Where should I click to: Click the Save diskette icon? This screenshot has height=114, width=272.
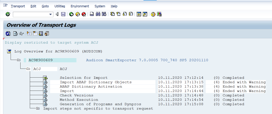point(63,14)
